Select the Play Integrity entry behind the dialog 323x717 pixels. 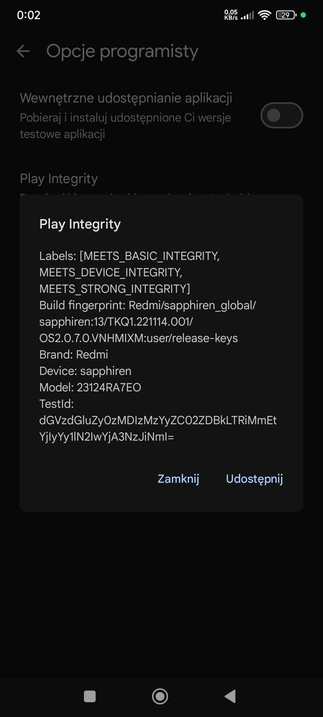[59, 179]
